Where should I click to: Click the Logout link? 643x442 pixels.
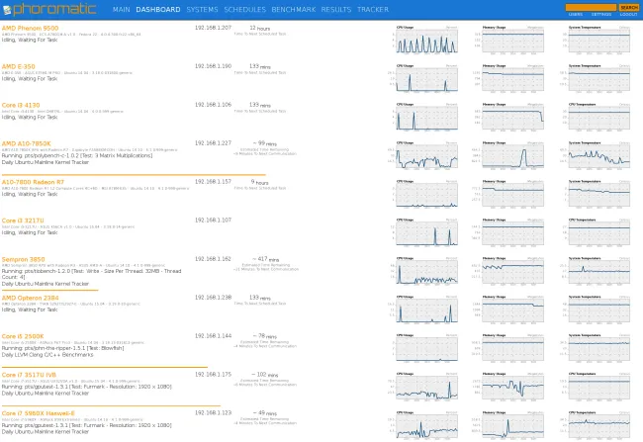point(628,15)
